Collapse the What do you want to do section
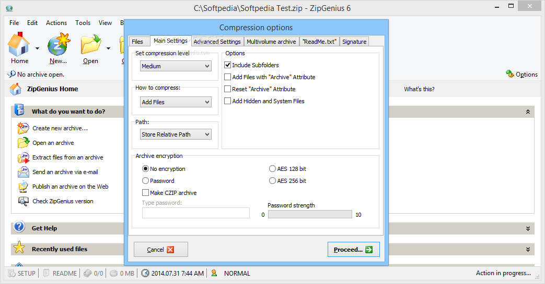 click(528, 112)
